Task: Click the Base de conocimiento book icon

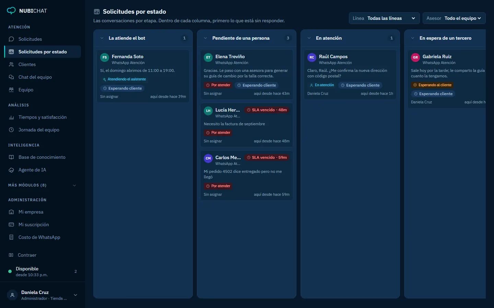Action: (11, 157)
